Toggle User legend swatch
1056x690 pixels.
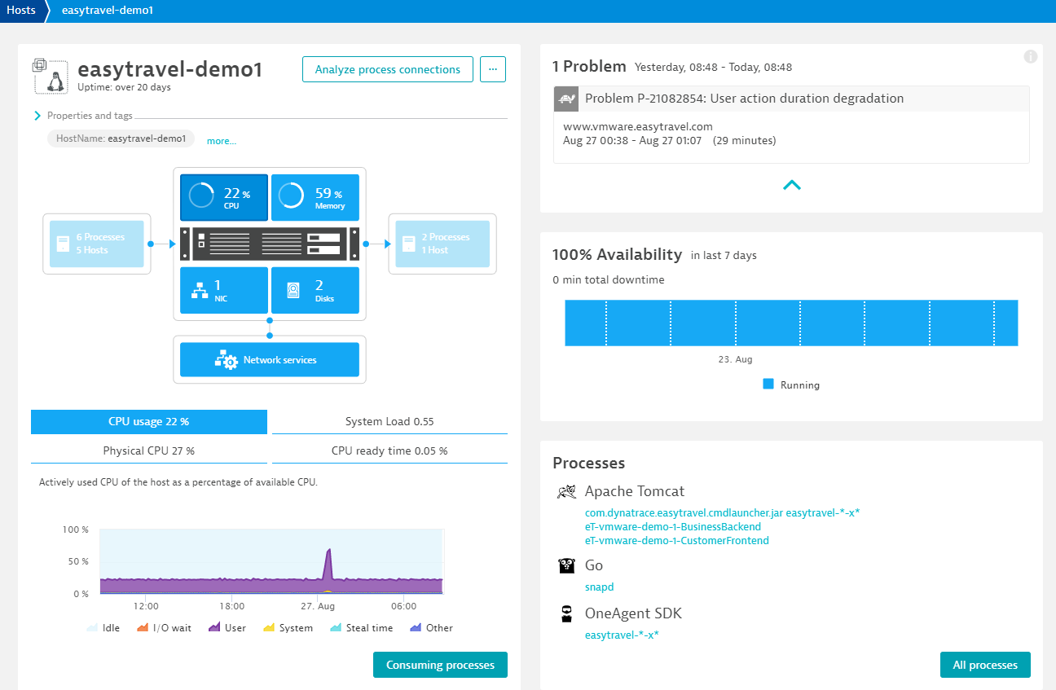215,628
